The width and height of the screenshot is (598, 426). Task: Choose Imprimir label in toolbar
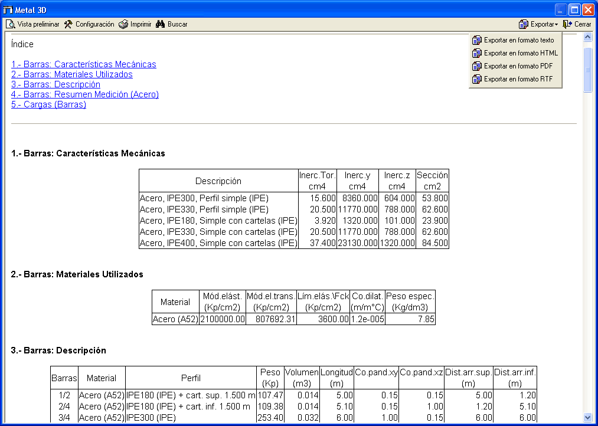coord(140,24)
